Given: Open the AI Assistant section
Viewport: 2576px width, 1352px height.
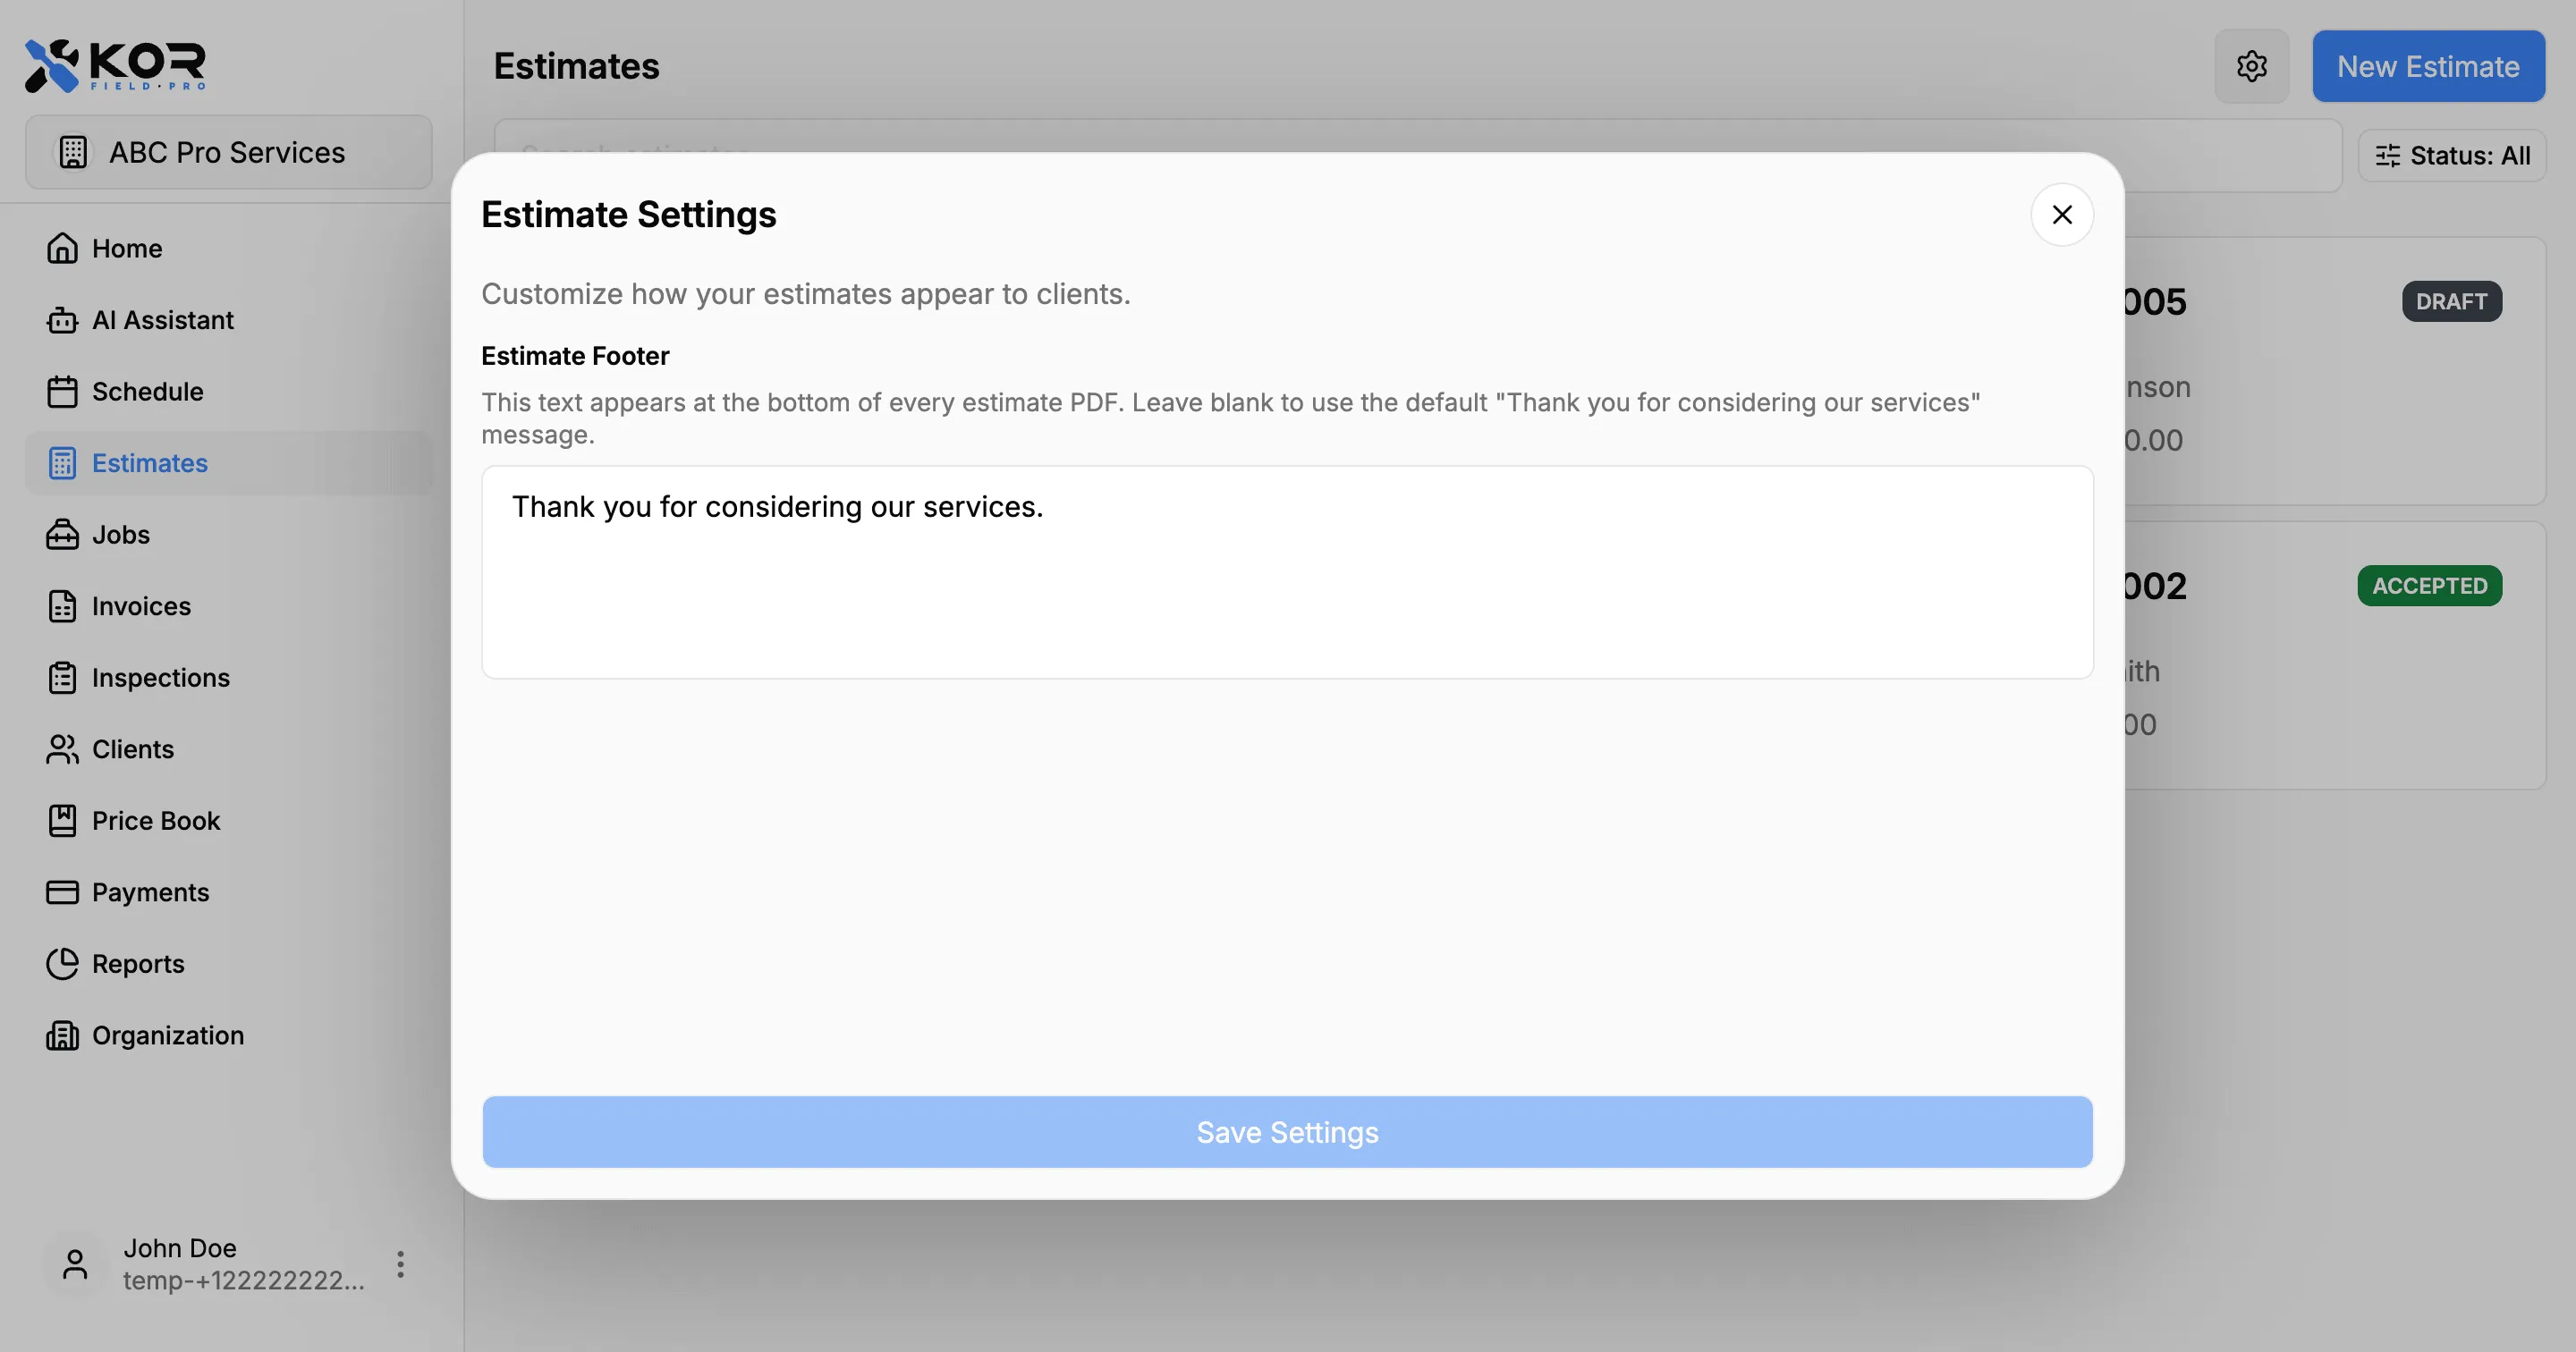Looking at the screenshot, I should pos(62,320).
